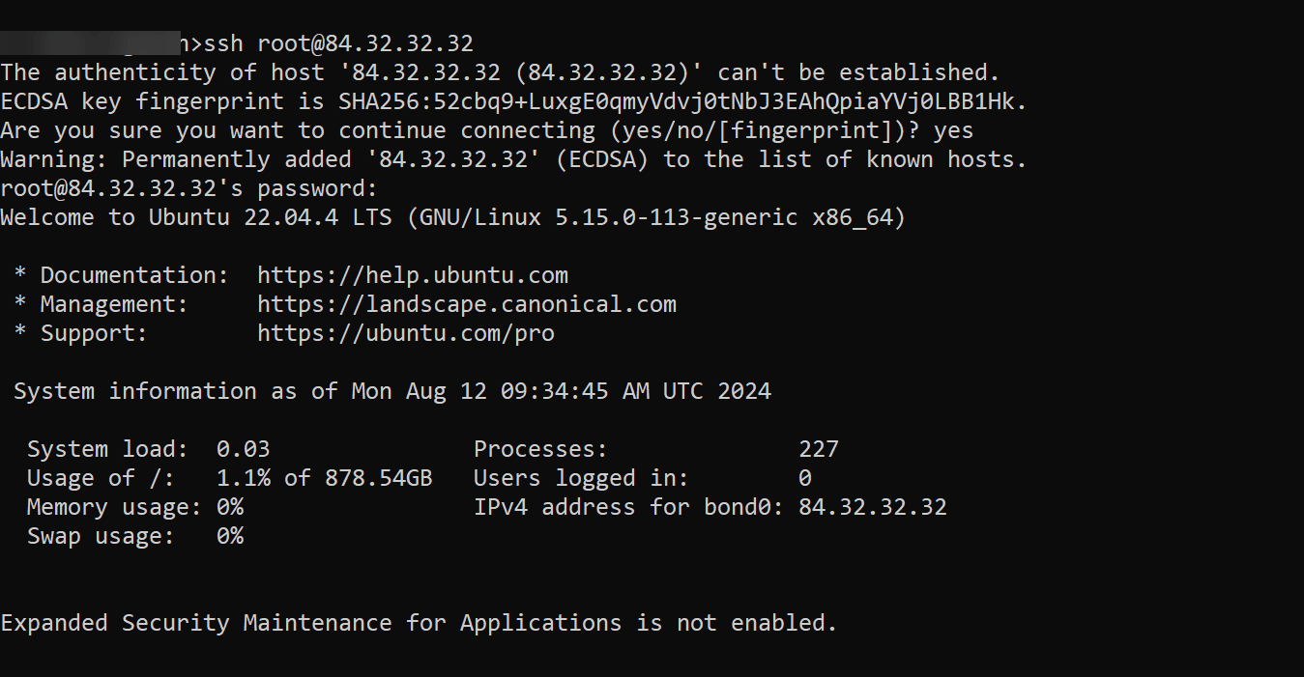1304x677 pixels.
Task: Click the https://help.ubuntu.com documentation URL
Action: (412, 275)
